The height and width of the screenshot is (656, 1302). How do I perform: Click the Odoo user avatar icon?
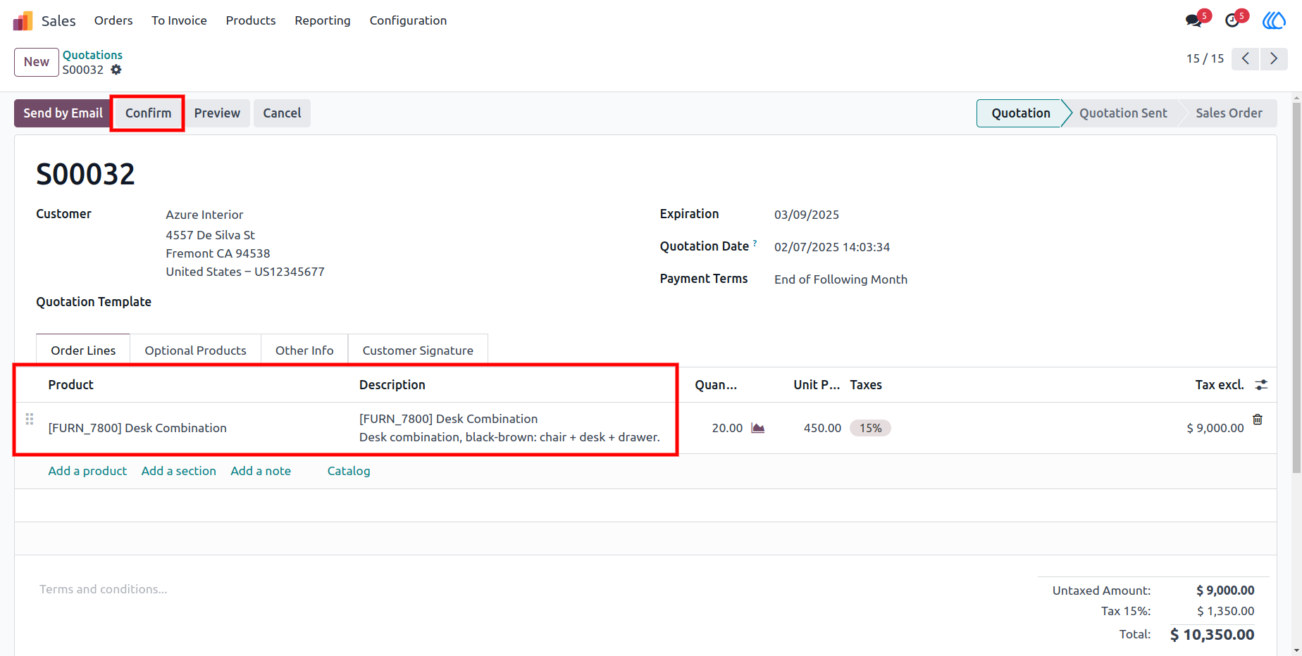[x=1274, y=20]
